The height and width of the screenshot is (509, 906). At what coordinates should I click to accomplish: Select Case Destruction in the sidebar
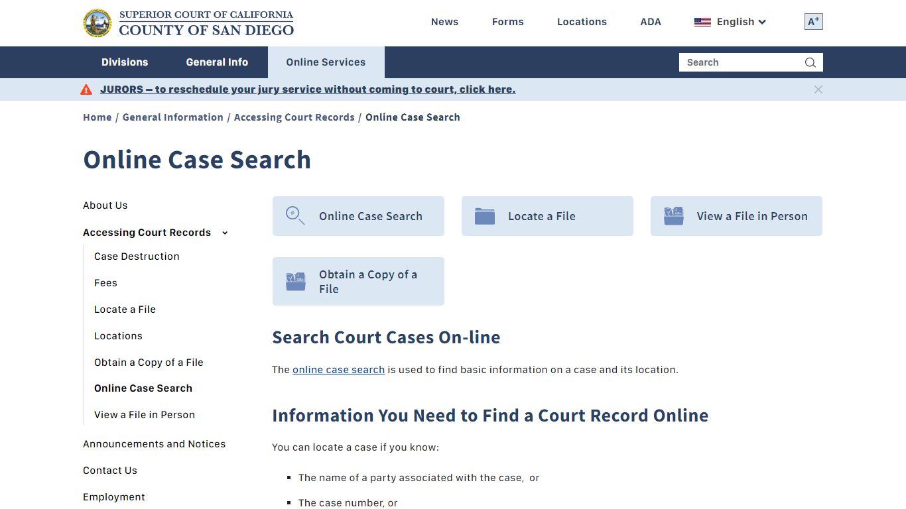(137, 256)
